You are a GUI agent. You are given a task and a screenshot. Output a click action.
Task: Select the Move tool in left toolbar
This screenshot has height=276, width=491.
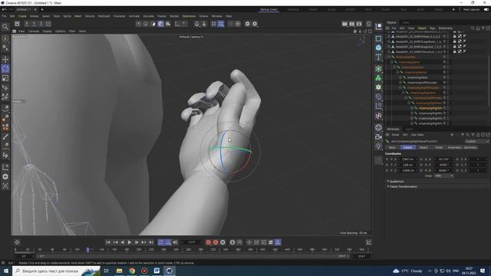click(x=5, y=60)
